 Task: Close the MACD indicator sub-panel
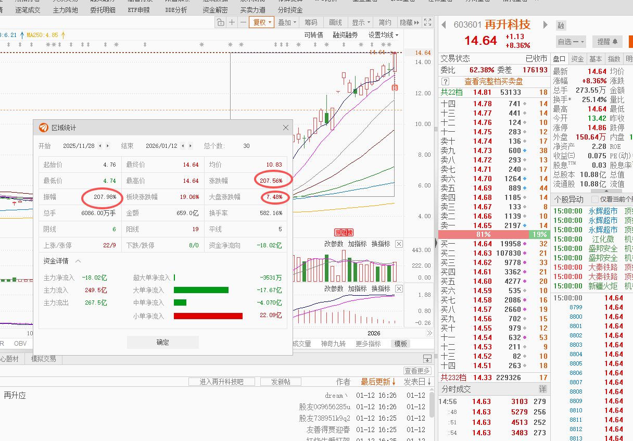tap(399, 288)
